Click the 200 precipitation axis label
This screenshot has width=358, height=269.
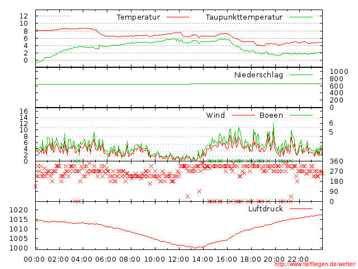tap(337, 100)
